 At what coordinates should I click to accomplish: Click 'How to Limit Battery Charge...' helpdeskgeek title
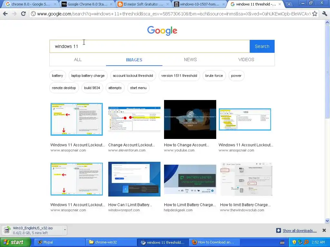pos(190,205)
